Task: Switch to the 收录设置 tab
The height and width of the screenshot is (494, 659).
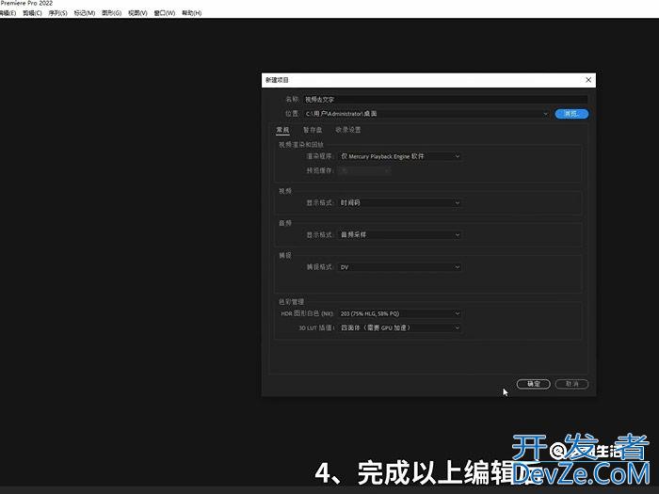Action: pyautogui.click(x=348, y=130)
